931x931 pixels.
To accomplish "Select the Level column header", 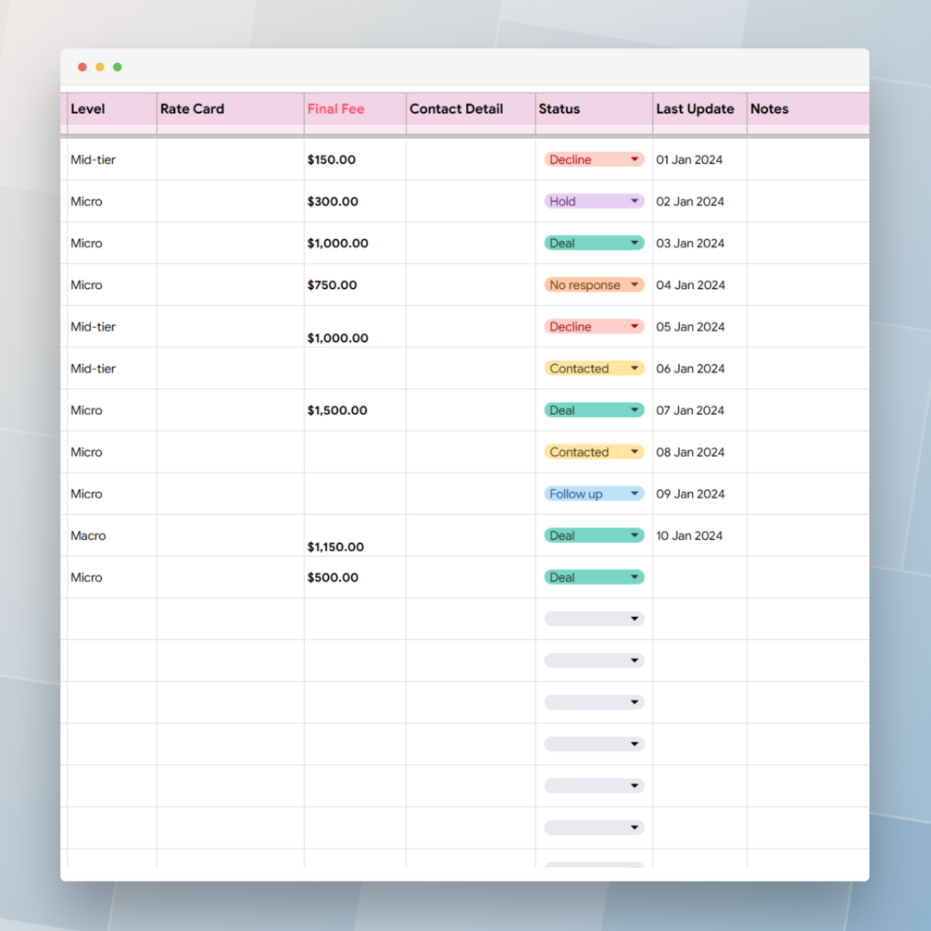I will (x=112, y=109).
